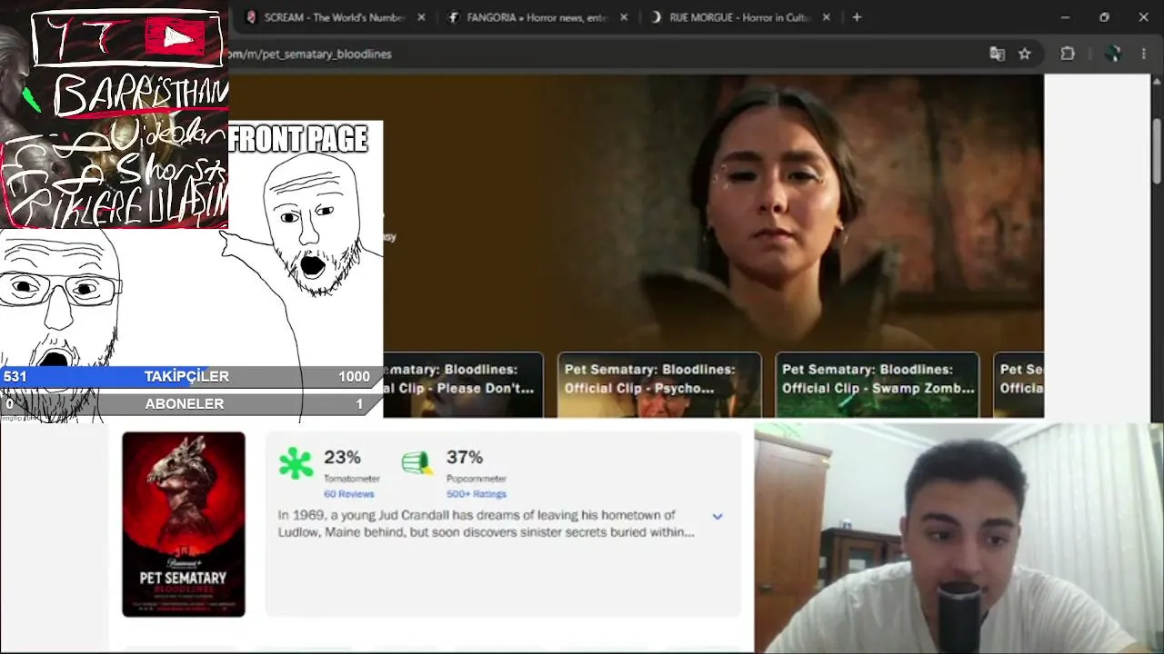Play the Official Clip - Please Don't video card
The height and width of the screenshot is (654, 1164).
coord(463,384)
